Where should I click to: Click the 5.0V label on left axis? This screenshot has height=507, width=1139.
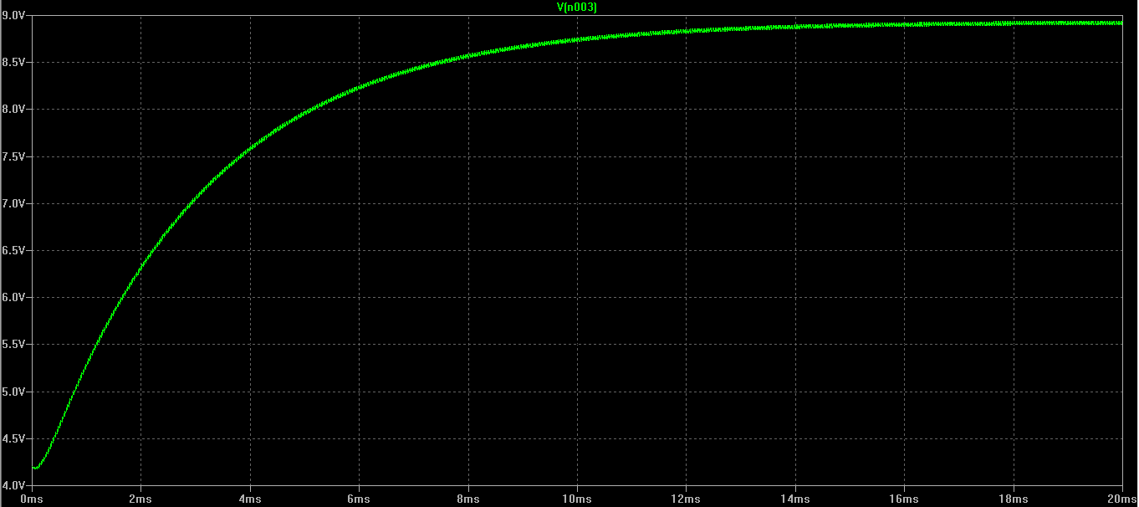tap(13, 392)
